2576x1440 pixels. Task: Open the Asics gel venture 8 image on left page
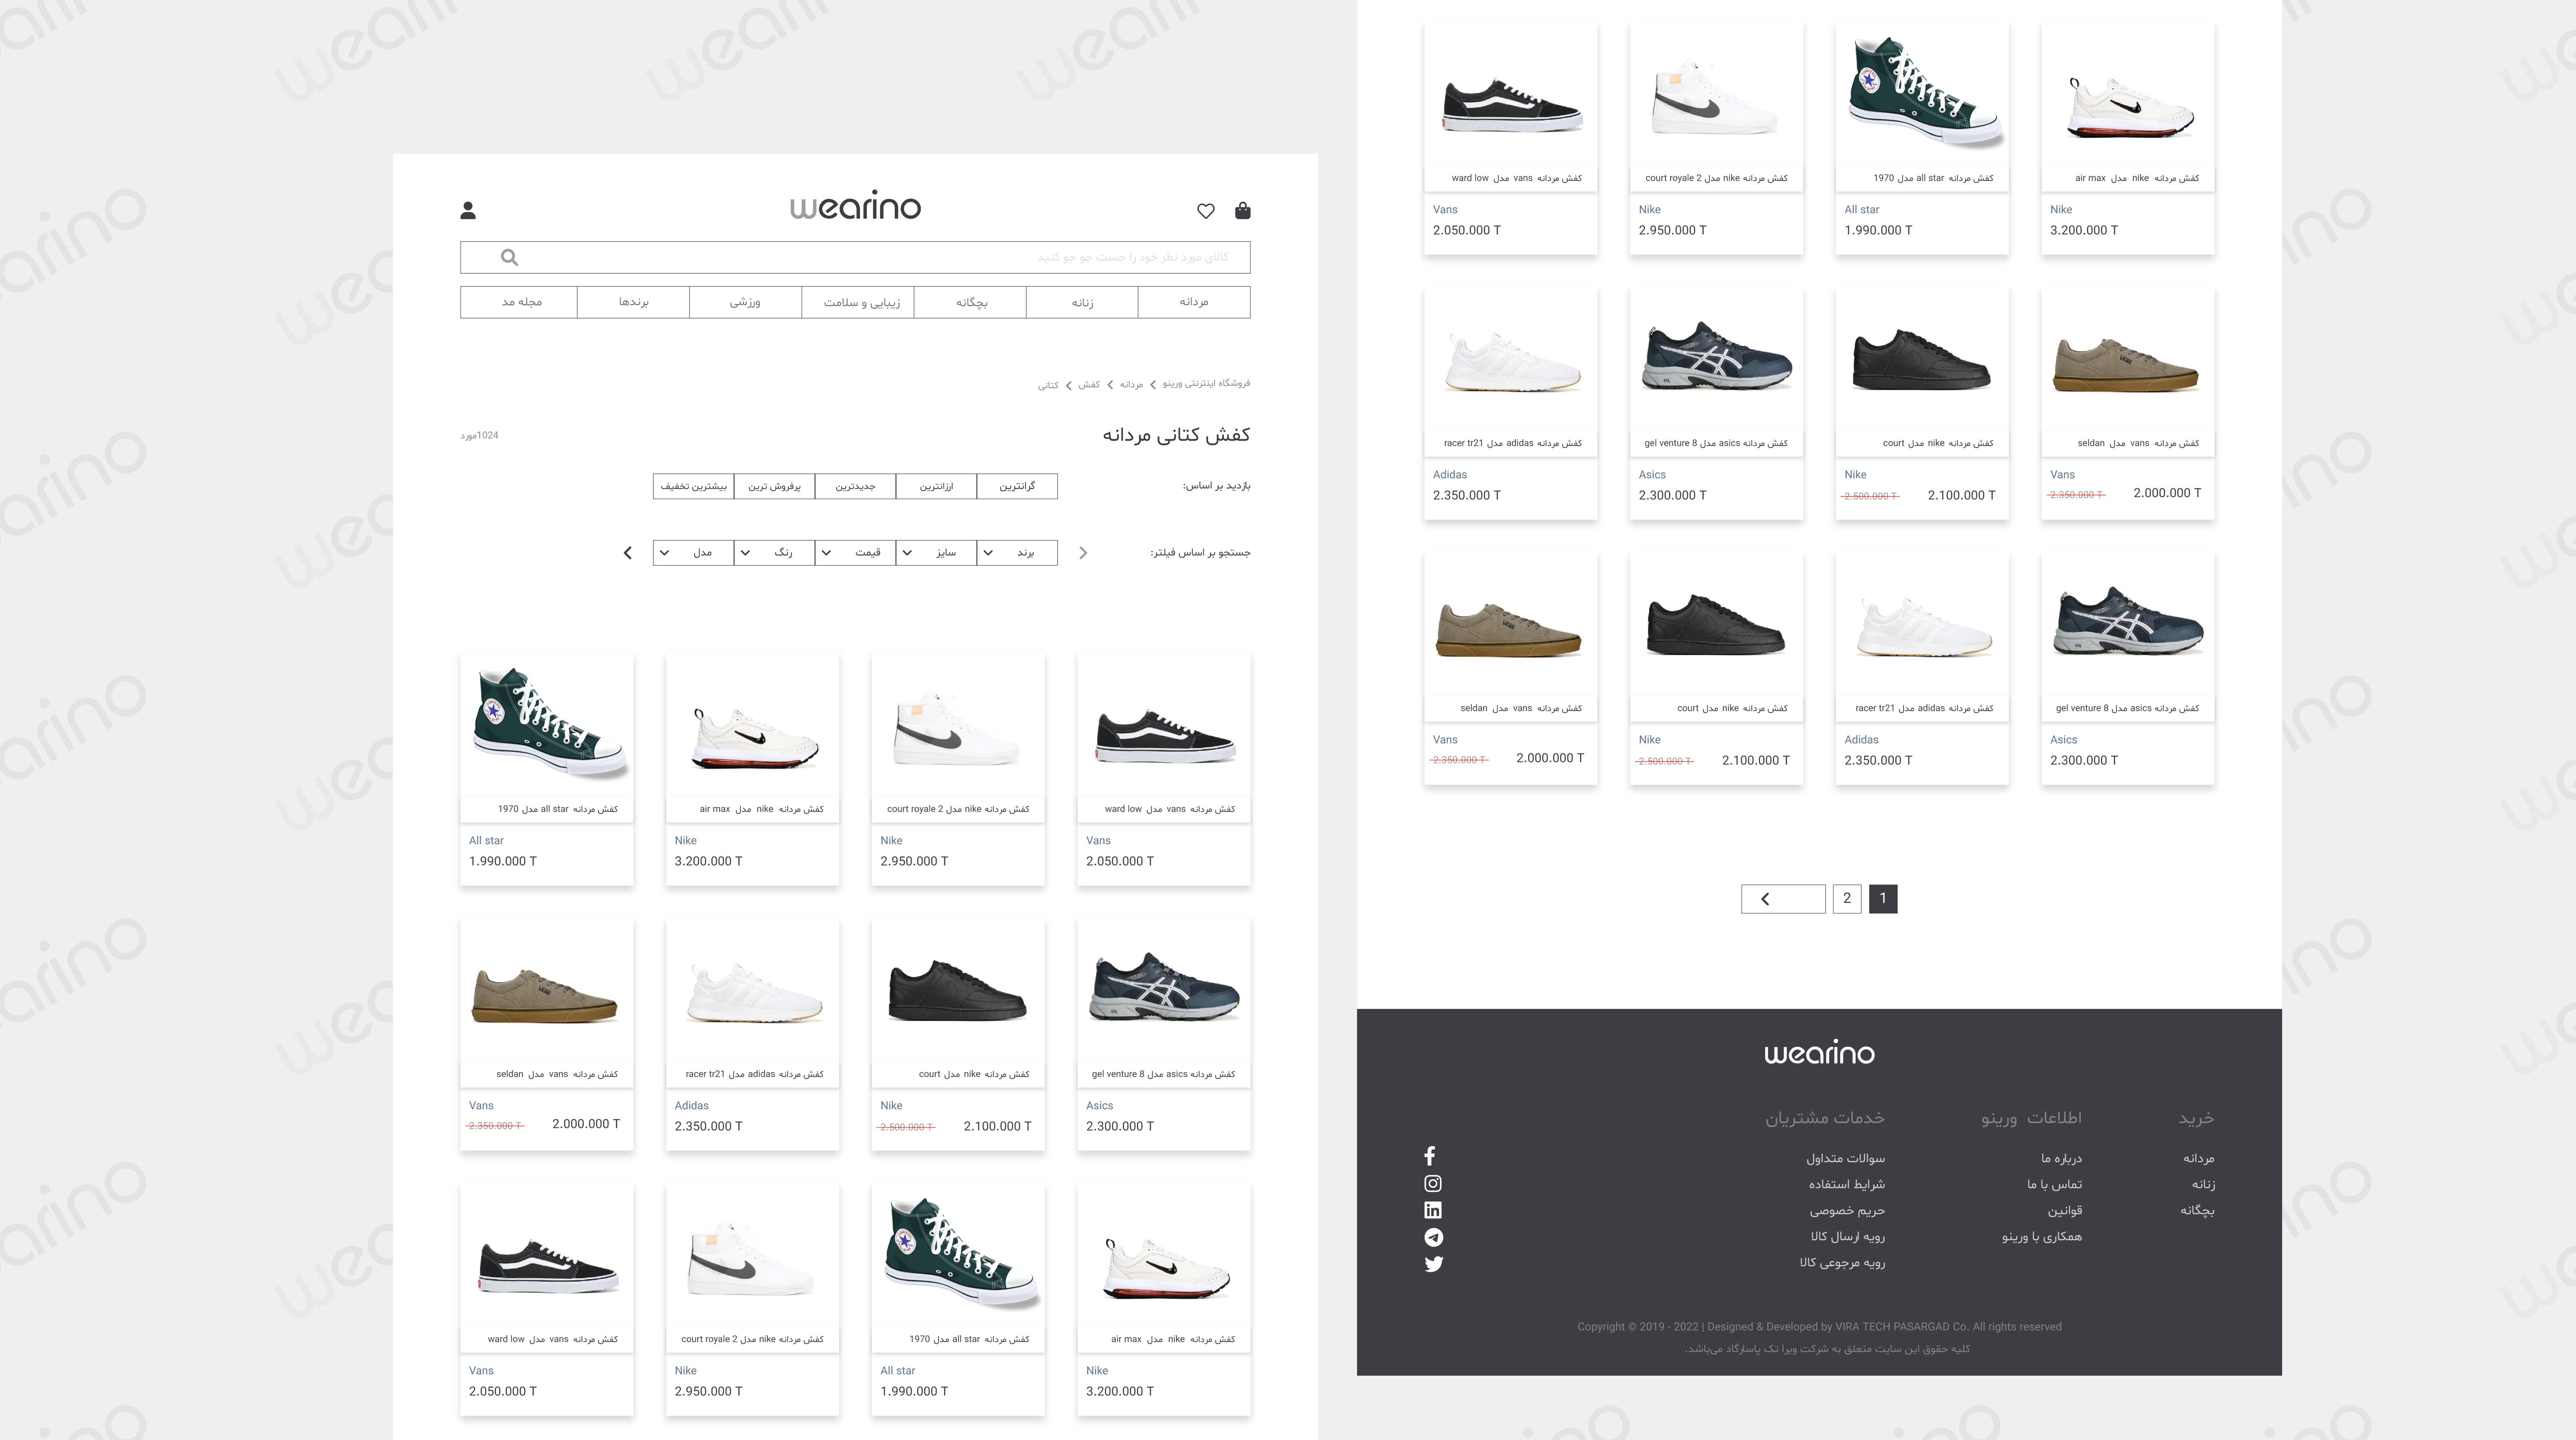[x=1164, y=986]
